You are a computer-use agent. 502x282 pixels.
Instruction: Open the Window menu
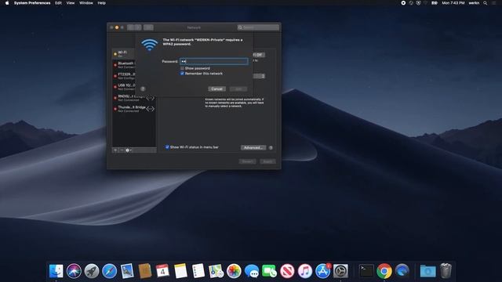point(86,3)
